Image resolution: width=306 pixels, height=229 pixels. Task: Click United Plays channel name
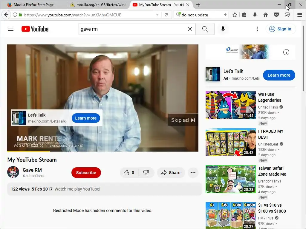tap(268, 107)
